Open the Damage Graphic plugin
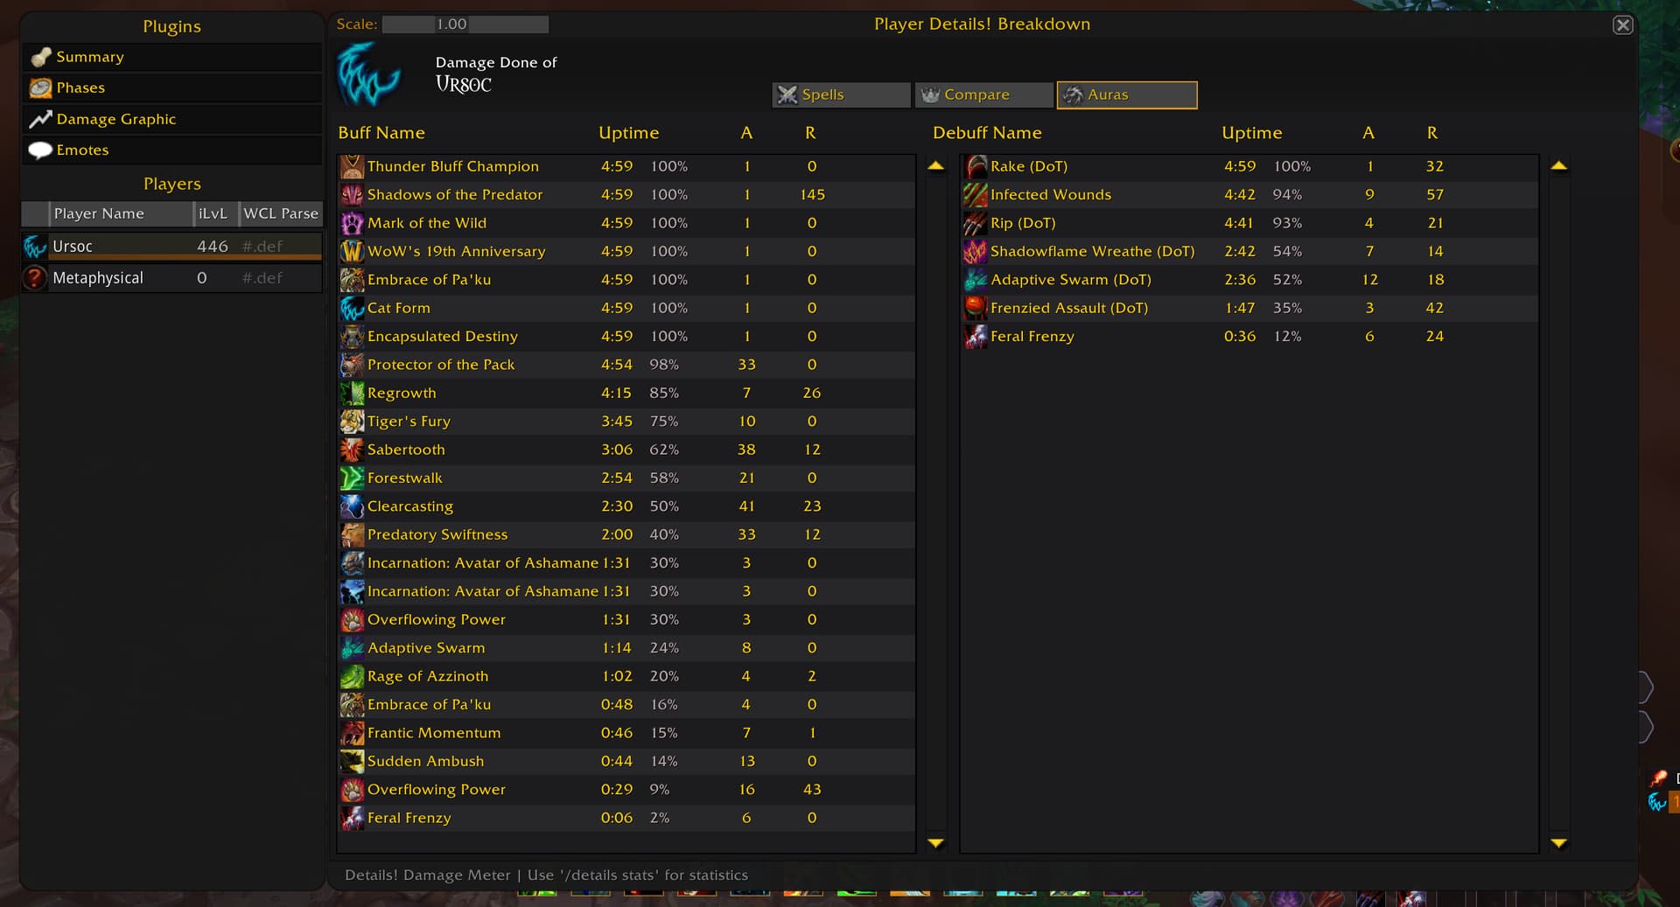The width and height of the screenshot is (1680, 907). point(115,119)
